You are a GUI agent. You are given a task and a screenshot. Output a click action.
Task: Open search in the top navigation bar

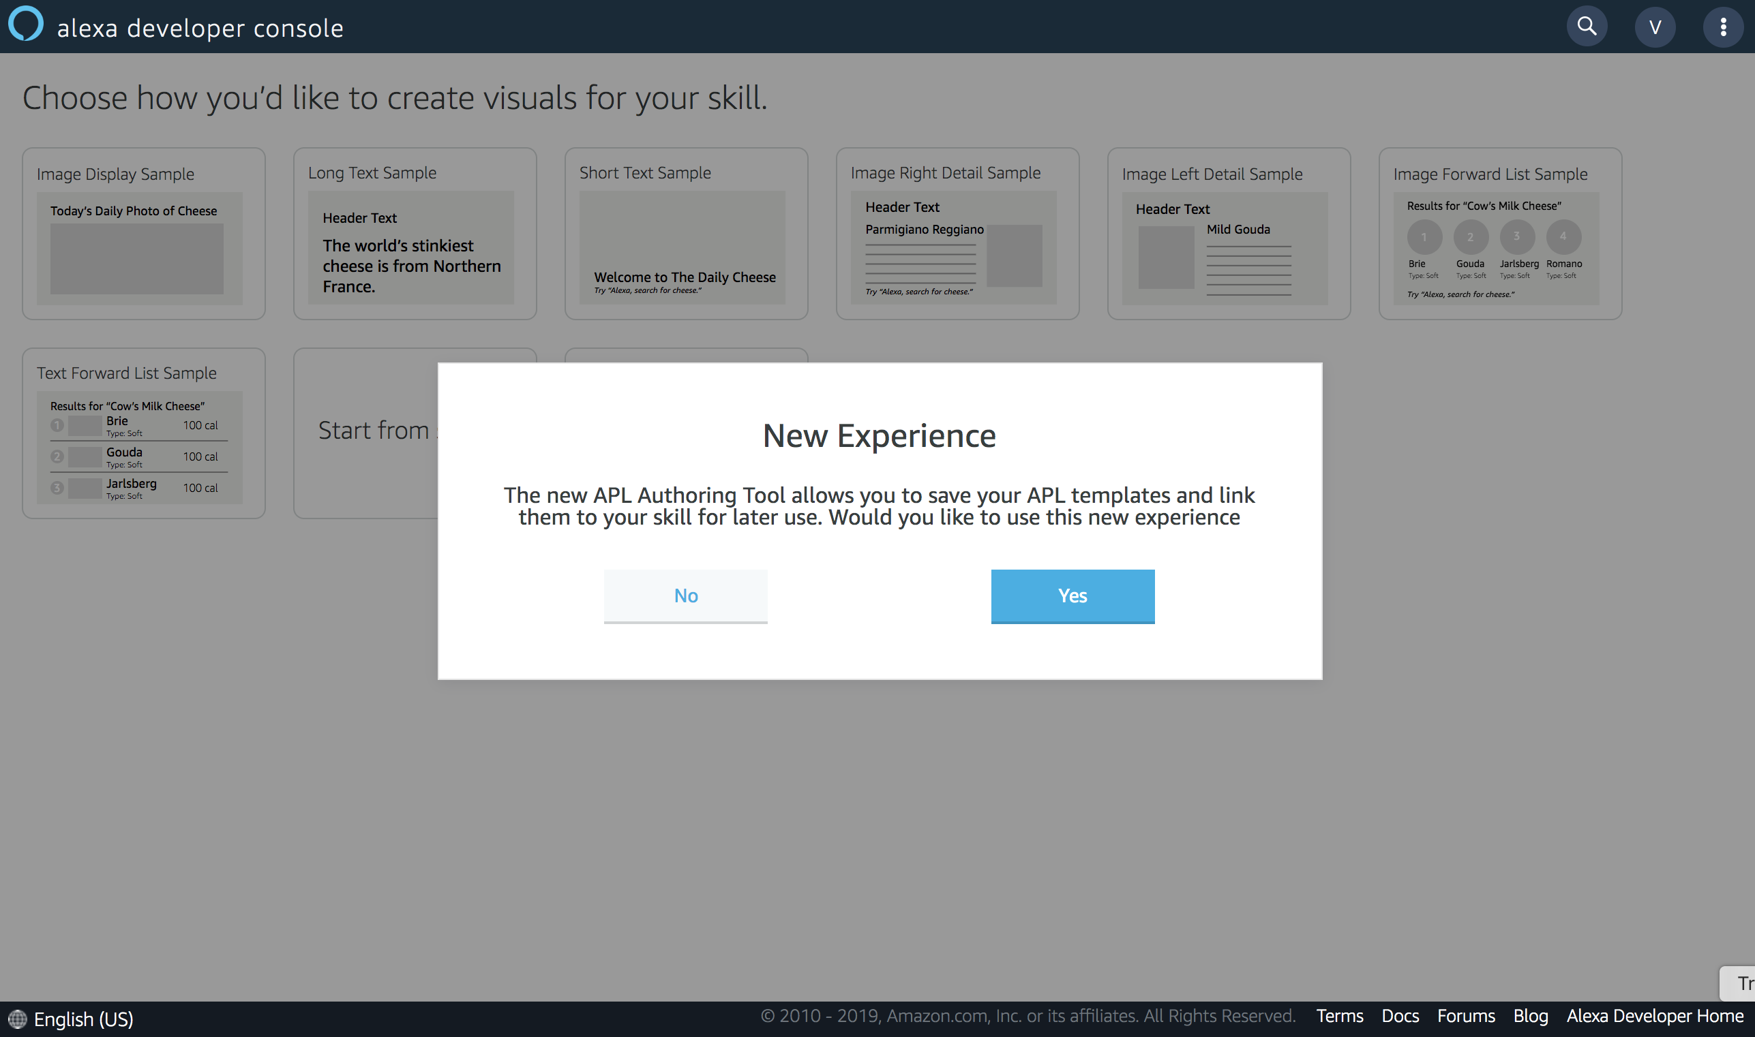pos(1587,26)
